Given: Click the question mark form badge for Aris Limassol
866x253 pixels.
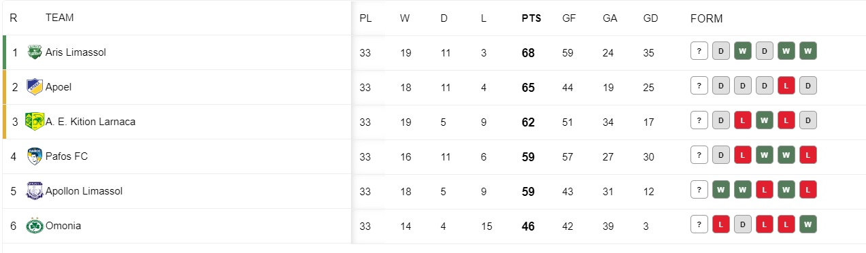Looking at the screenshot, I should coord(699,51).
